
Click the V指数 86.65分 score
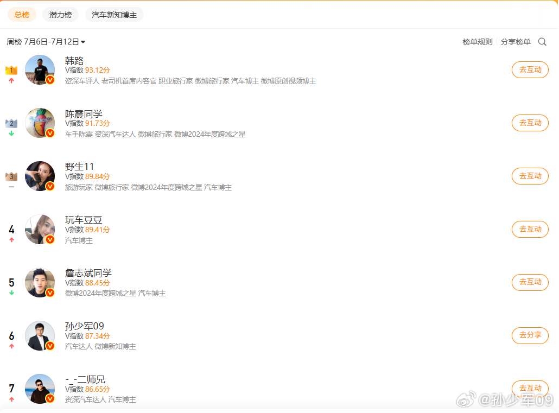tap(87, 389)
